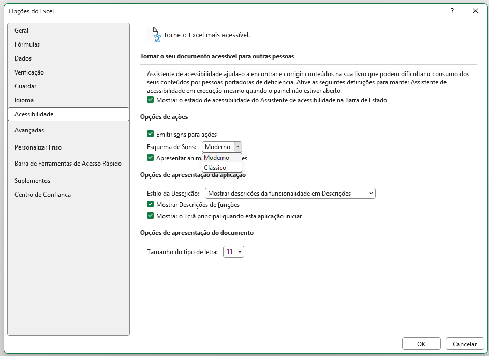Open the dialog's Help question mark
Viewport: 490px width, 356px height.
click(452, 11)
